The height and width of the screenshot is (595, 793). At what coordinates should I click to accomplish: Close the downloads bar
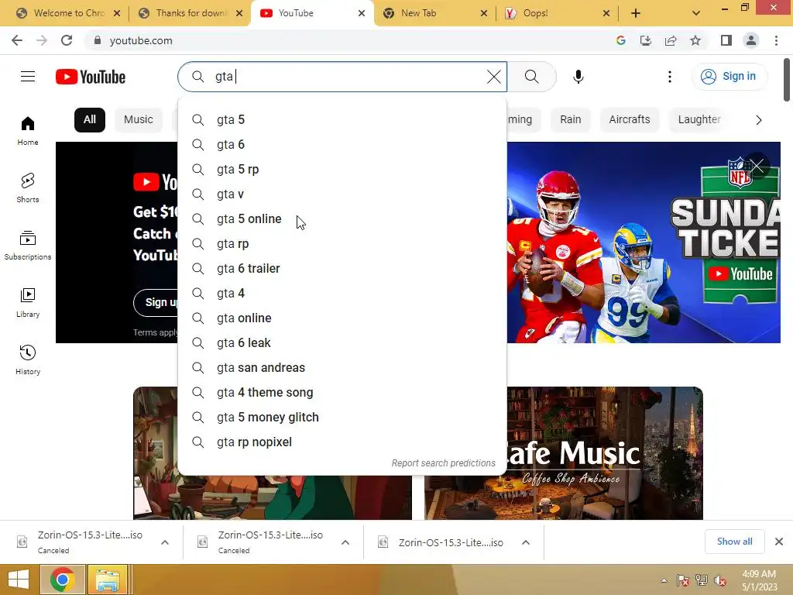click(x=779, y=542)
